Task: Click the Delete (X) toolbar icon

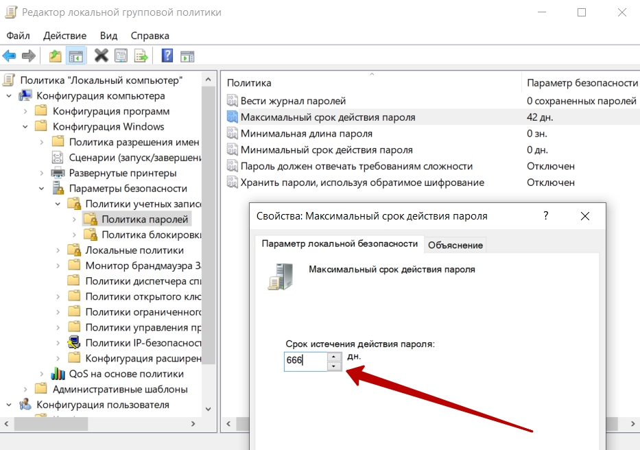Action: 102,56
